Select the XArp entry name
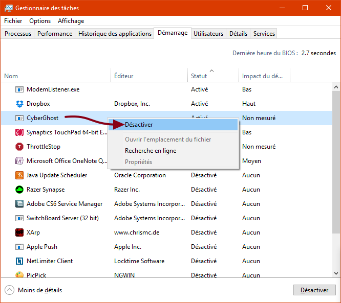Image resolution: width=341 pixels, height=303 pixels. click(33, 232)
